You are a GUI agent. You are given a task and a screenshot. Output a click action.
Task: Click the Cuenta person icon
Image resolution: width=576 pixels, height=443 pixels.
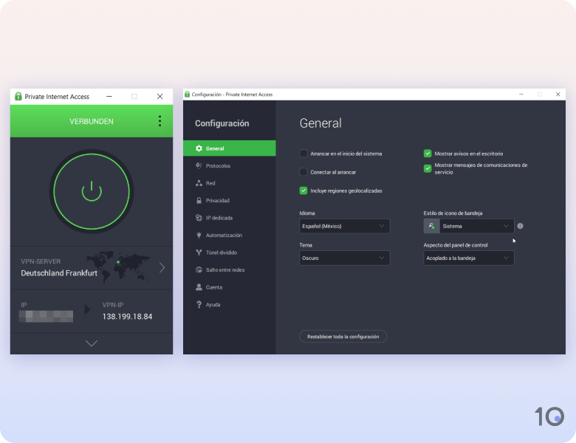[x=199, y=287]
